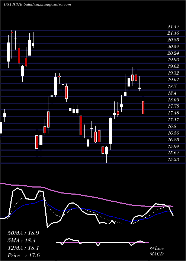186x261 pixels.
Task: Click inside the MACD inset chart panel
Action: click(102, 242)
